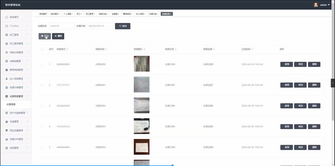
Task: Switch to the 余额表 tab
Action: 114,14
